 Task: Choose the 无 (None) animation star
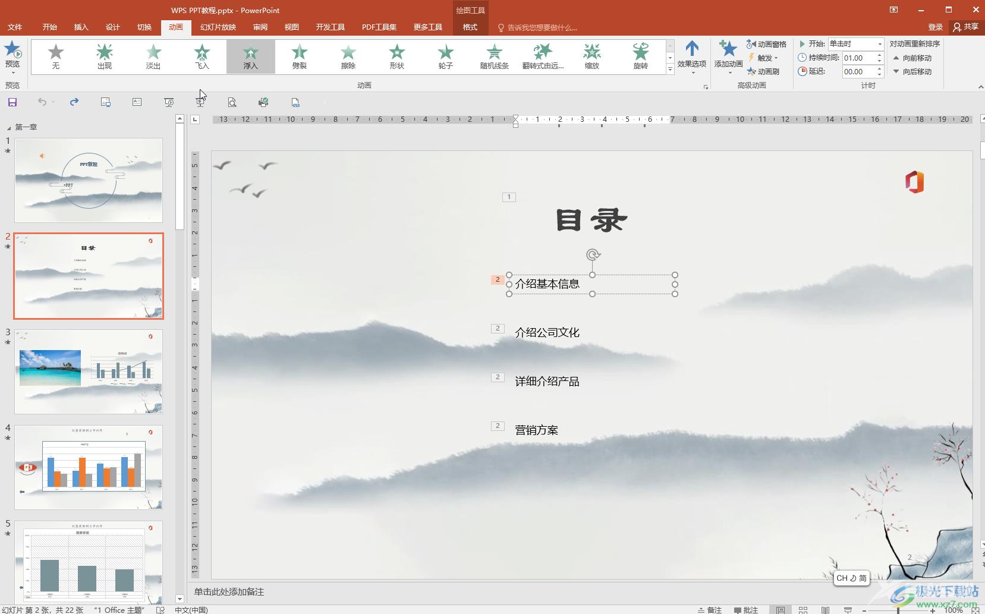coord(55,57)
